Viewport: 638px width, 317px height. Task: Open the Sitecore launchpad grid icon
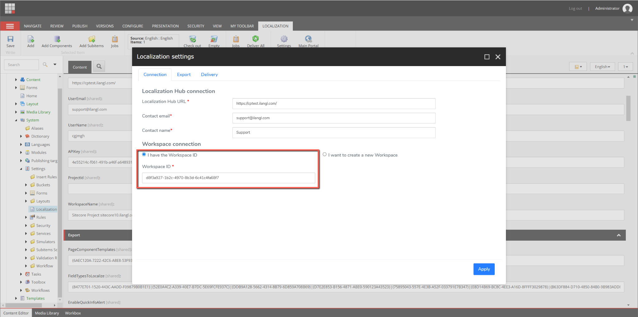point(10,8)
